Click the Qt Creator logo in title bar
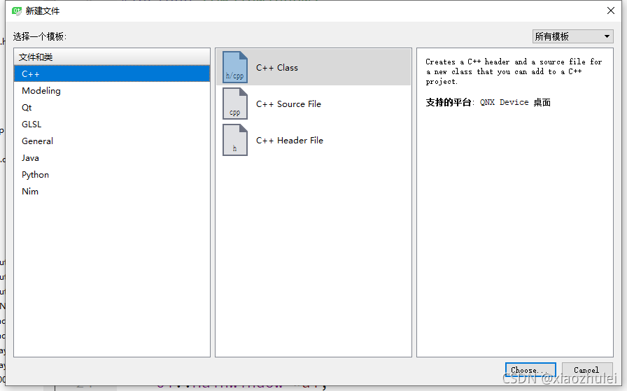The width and height of the screenshot is (627, 391). pos(17,10)
